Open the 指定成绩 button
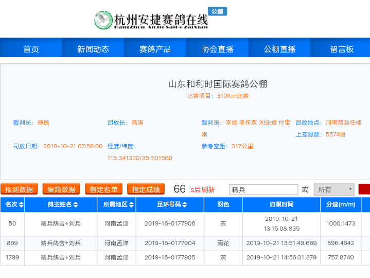This screenshot has width=370, height=278. point(146,189)
